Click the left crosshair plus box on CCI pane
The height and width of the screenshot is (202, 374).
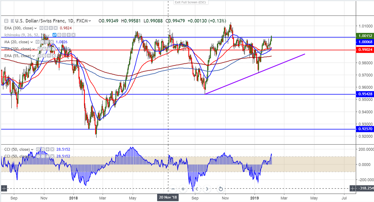[4, 188]
